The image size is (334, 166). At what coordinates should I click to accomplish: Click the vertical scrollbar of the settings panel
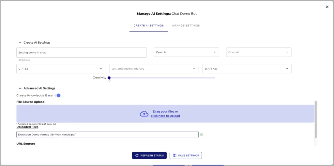pyautogui.click(x=316, y=119)
